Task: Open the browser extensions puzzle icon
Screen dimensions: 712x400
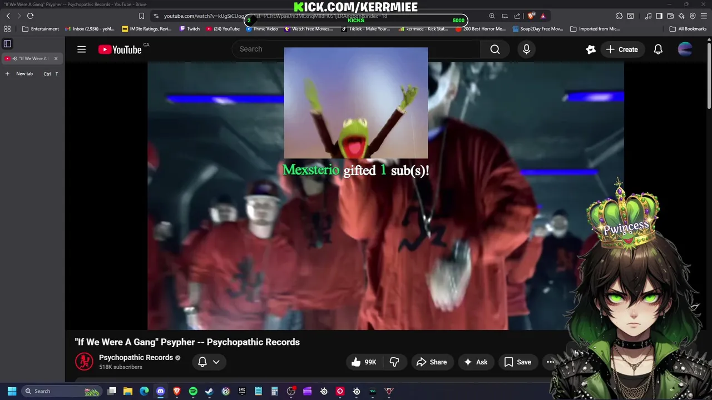Action: 619,16
